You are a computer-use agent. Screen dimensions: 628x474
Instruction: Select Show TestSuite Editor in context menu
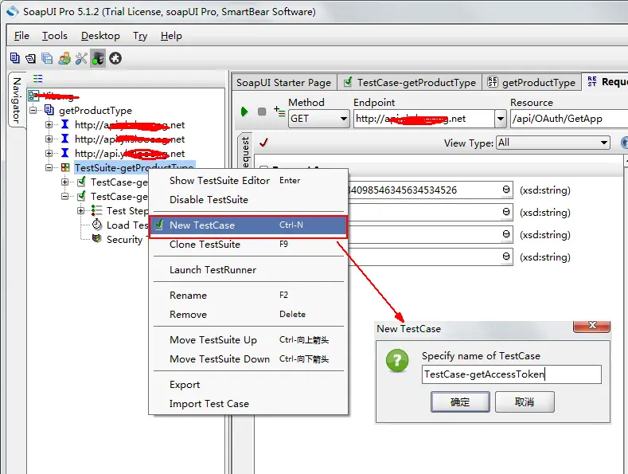pos(248,181)
